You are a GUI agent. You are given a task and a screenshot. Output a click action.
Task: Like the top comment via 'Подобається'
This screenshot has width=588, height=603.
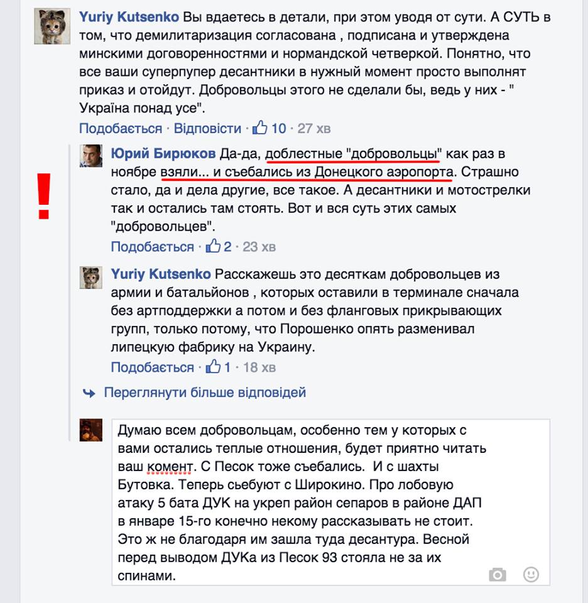pyautogui.click(x=121, y=128)
